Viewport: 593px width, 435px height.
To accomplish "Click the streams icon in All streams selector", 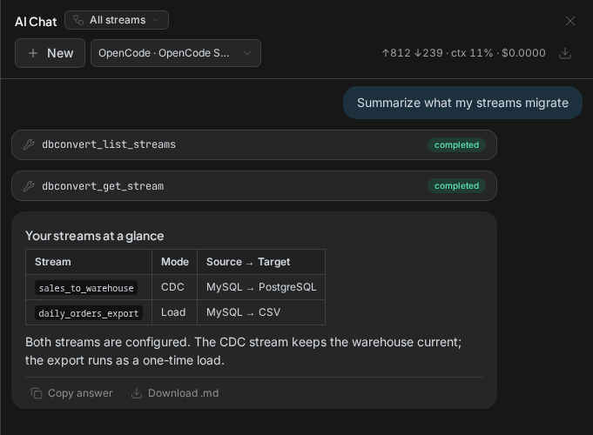I will click(x=78, y=20).
